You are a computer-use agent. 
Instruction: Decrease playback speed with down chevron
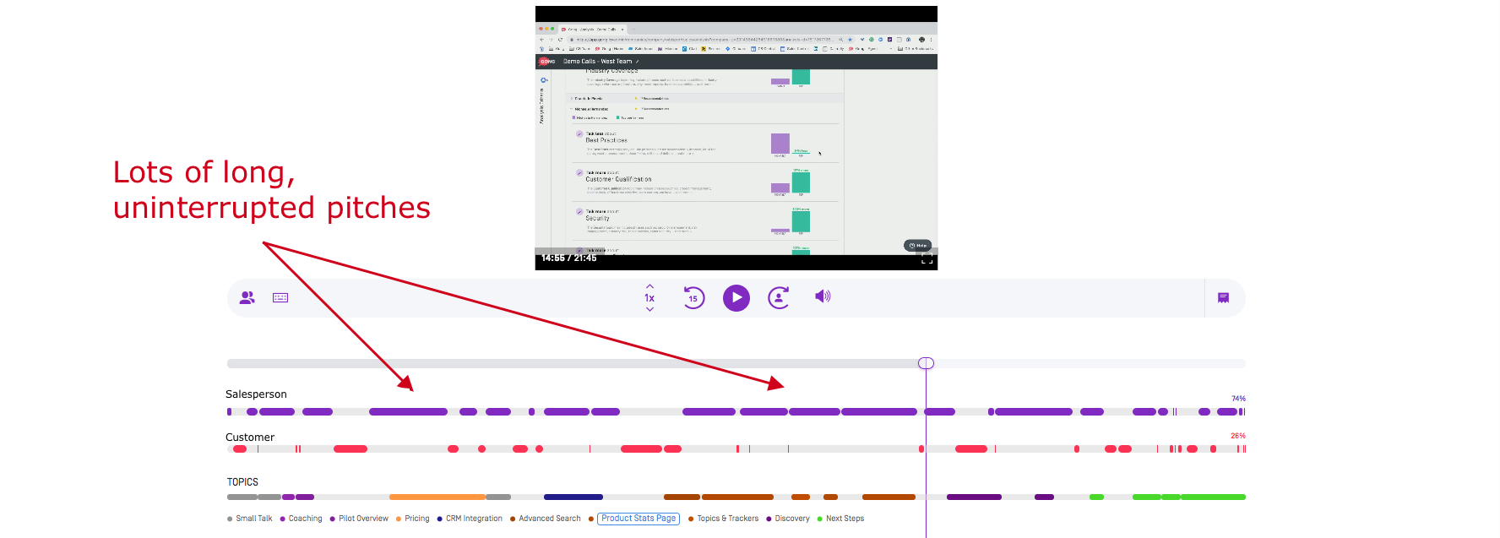(x=649, y=309)
